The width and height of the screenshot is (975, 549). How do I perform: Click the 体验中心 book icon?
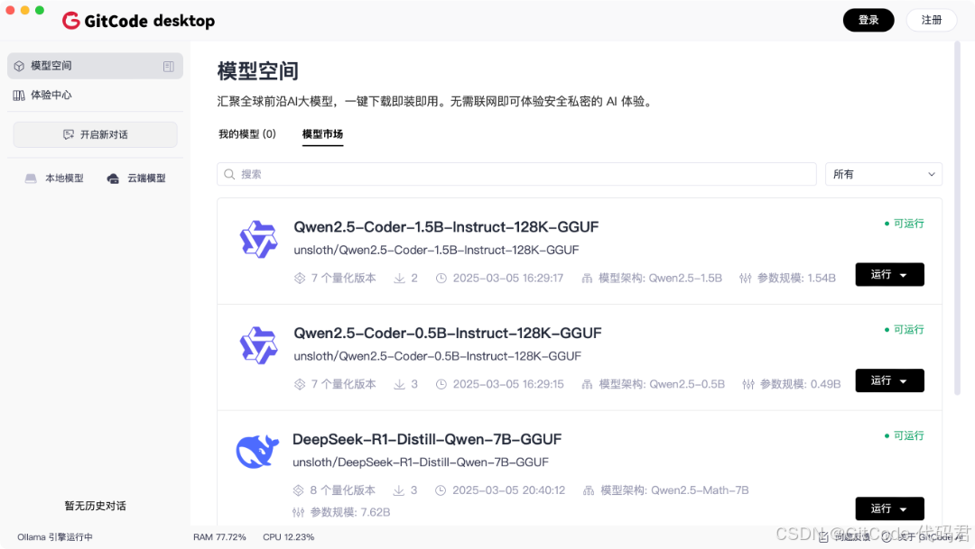coord(19,95)
